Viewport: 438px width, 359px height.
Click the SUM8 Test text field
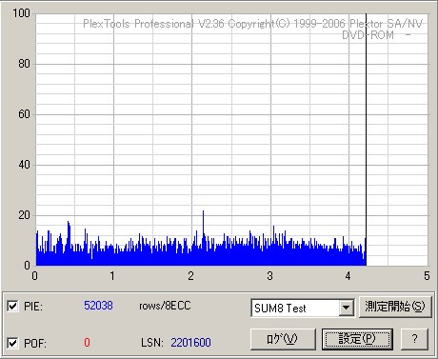tap(295, 308)
